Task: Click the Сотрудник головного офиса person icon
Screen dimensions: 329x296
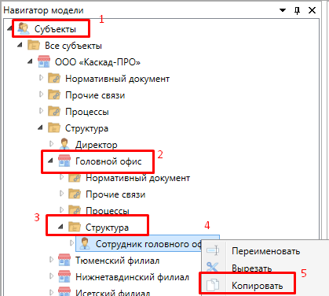Action: click(x=85, y=243)
